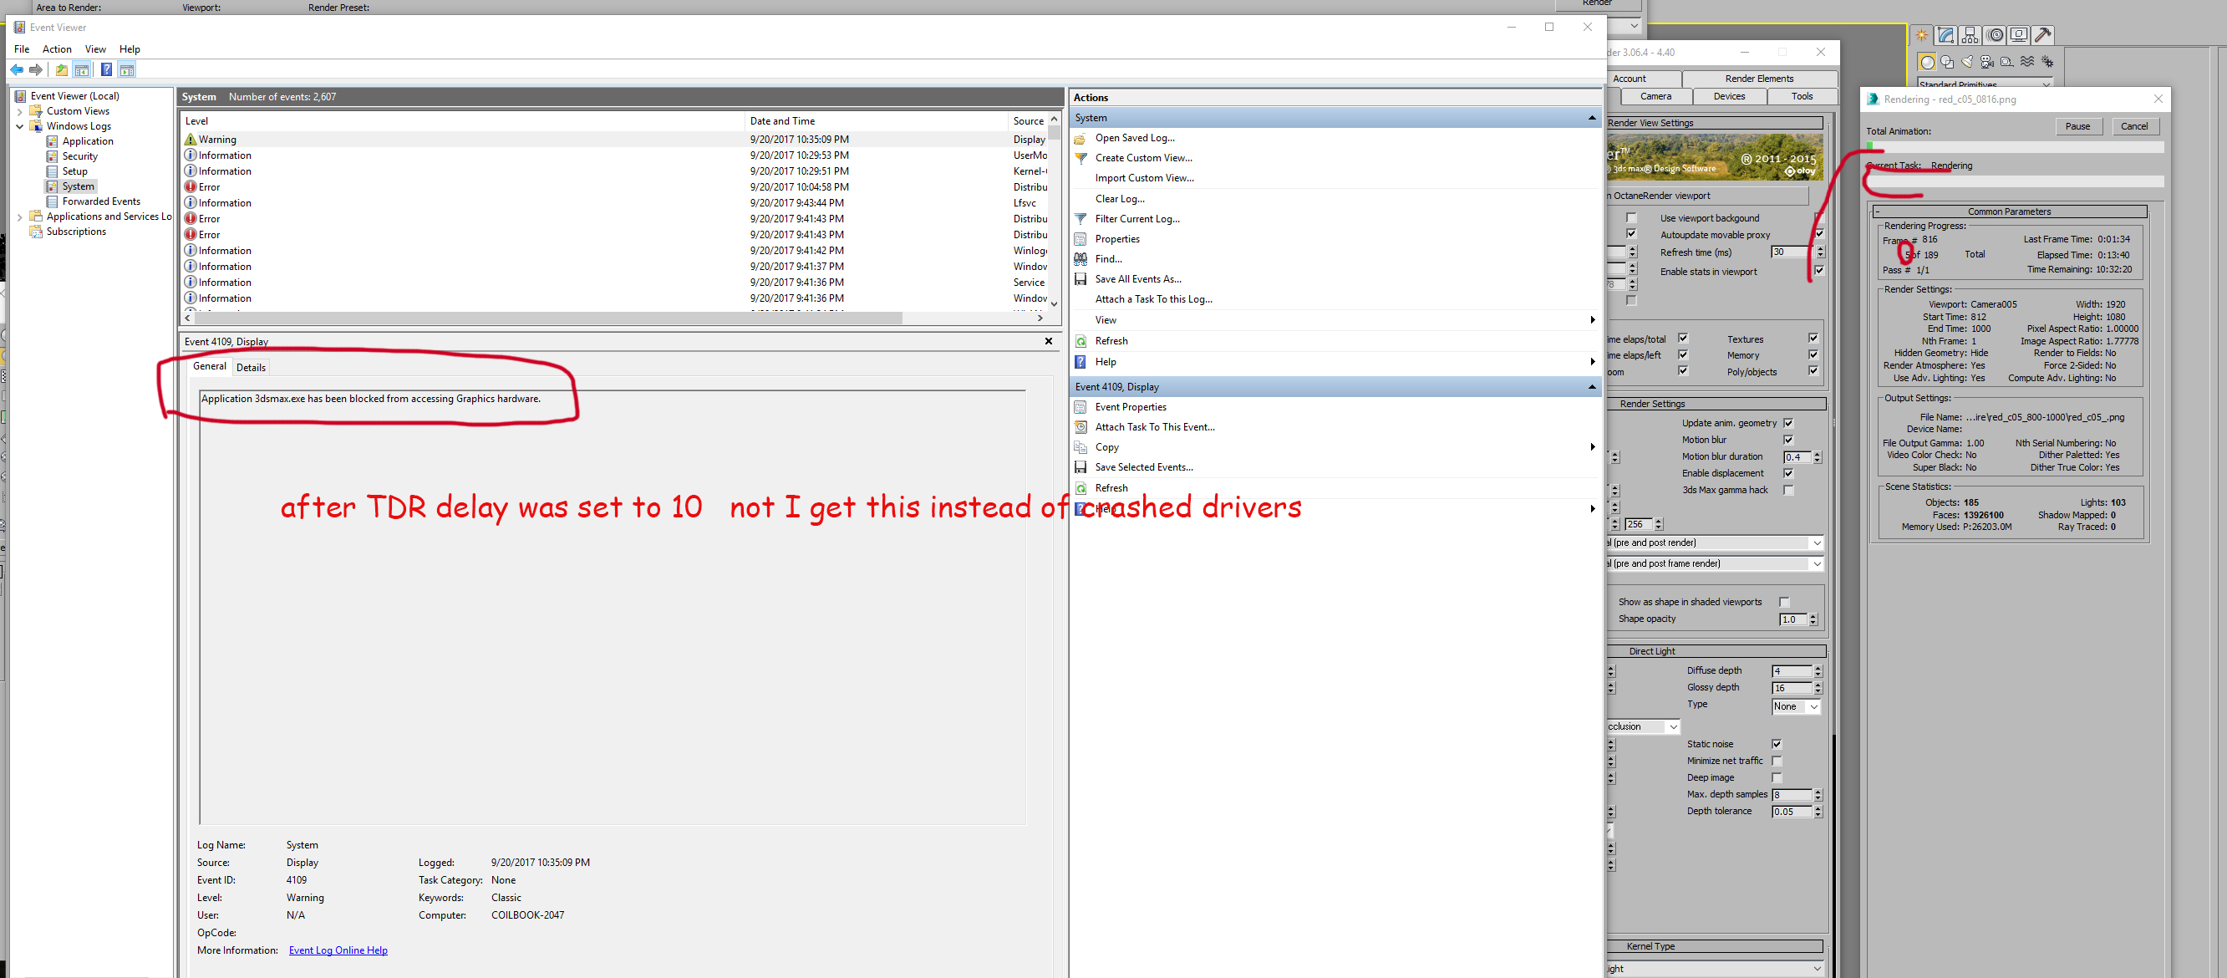This screenshot has height=978, width=2227.
Task: Collapse the Windows Logs tree node
Action: (20, 126)
